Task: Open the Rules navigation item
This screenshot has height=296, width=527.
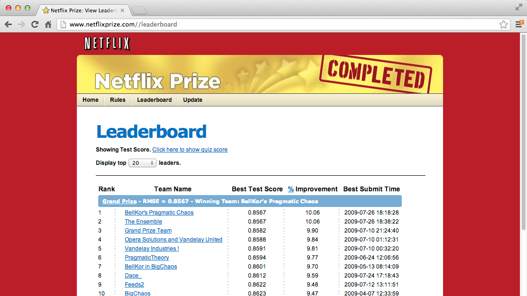Action: click(x=118, y=99)
